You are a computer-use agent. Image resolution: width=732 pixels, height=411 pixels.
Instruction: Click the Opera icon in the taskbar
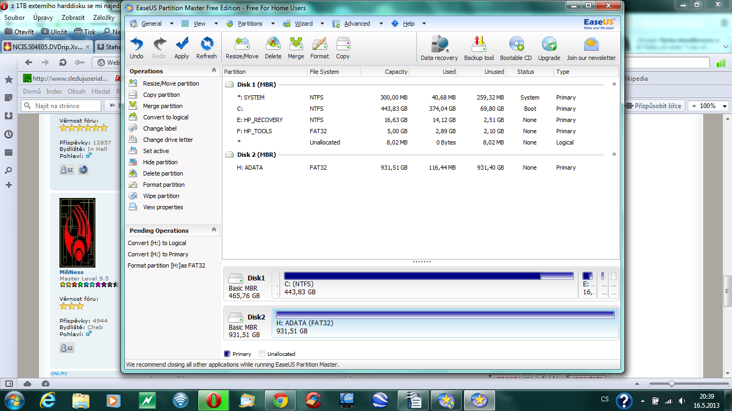tap(213, 400)
